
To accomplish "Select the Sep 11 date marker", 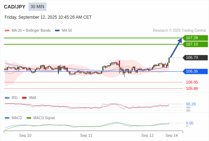I will coord(86,135).
